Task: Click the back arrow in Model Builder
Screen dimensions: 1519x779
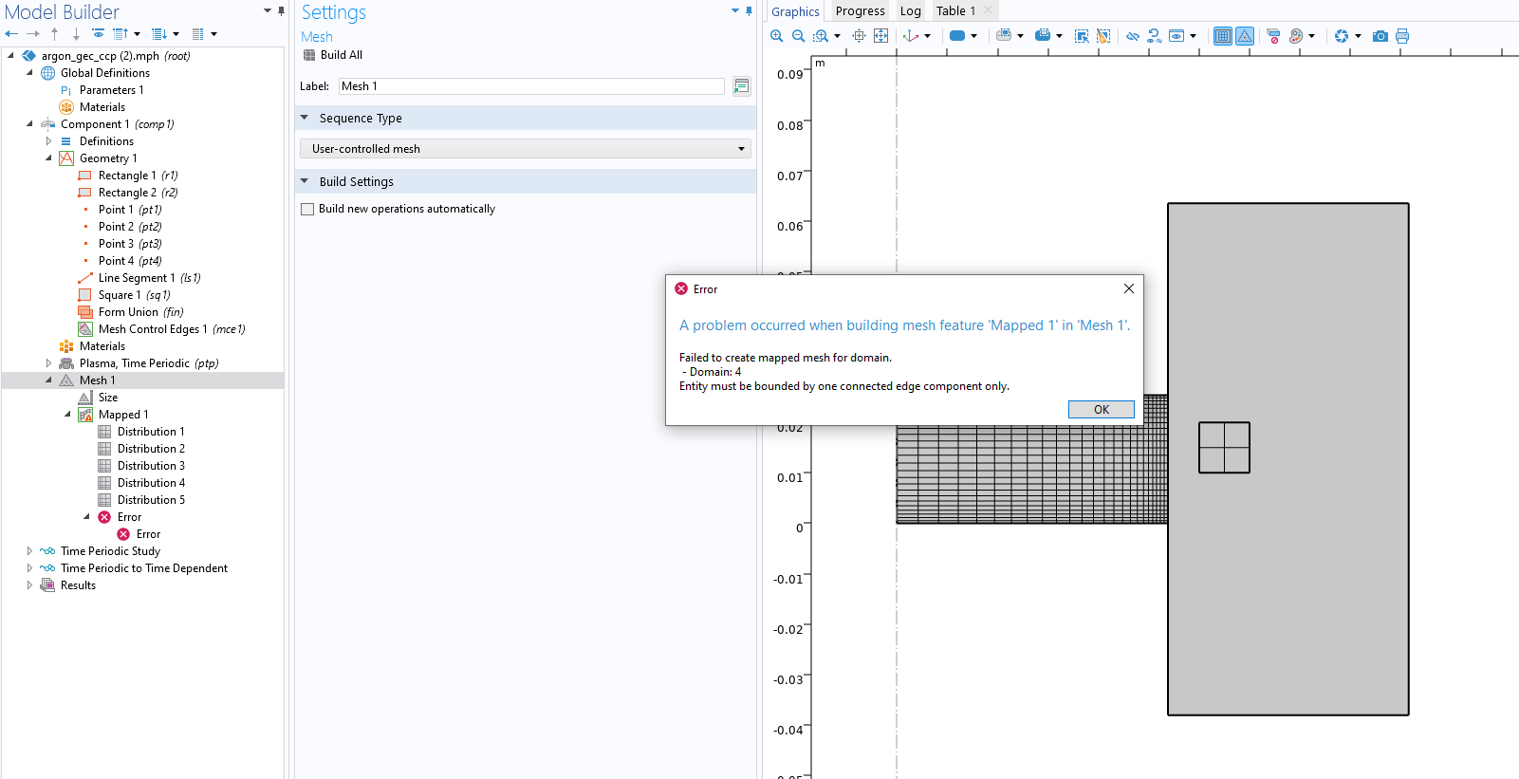Action: tap(11, 34)
